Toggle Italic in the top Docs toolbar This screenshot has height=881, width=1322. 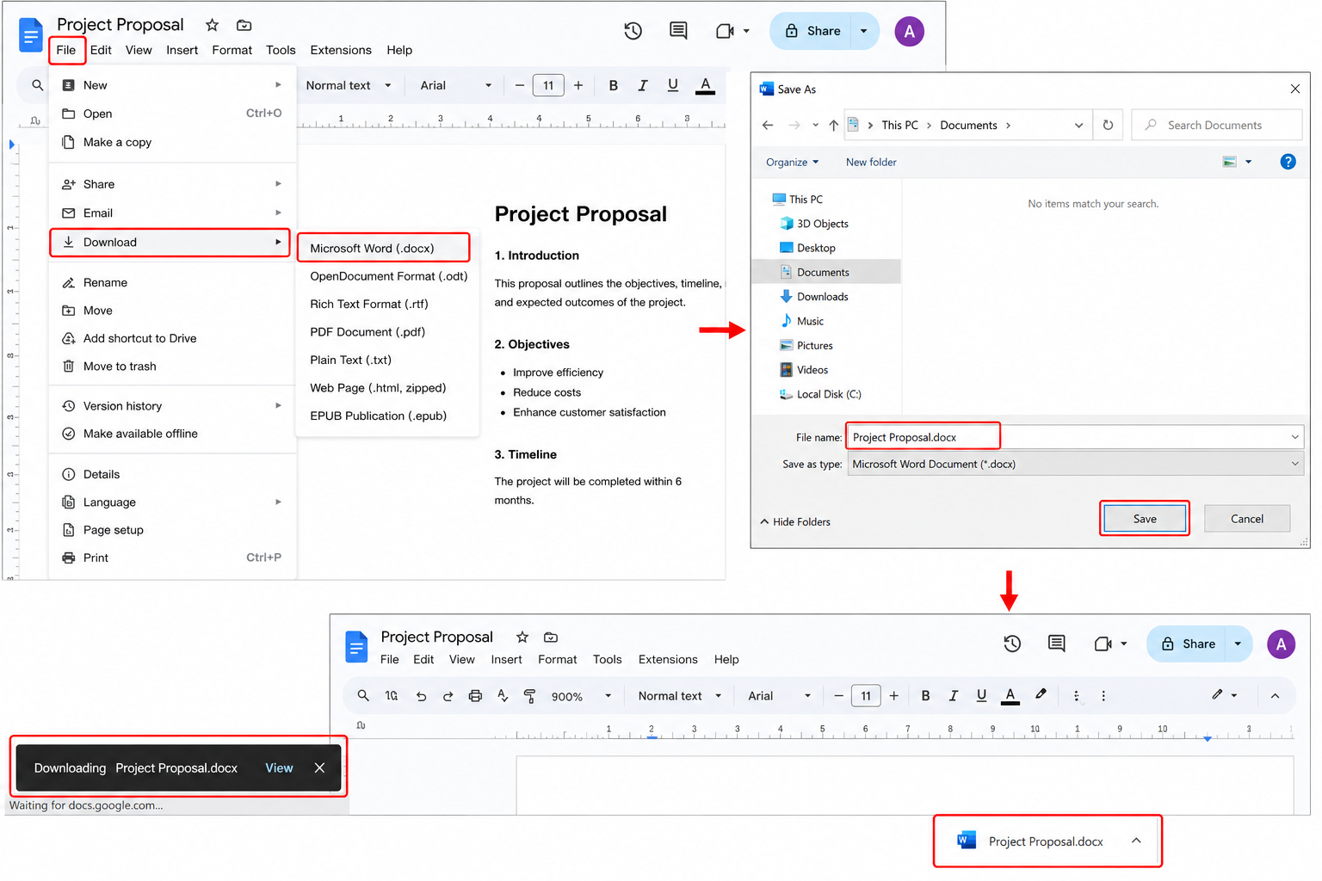click(642, 85)
